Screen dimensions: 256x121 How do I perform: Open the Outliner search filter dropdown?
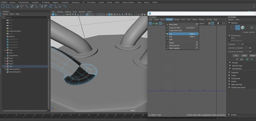(48, 17)
